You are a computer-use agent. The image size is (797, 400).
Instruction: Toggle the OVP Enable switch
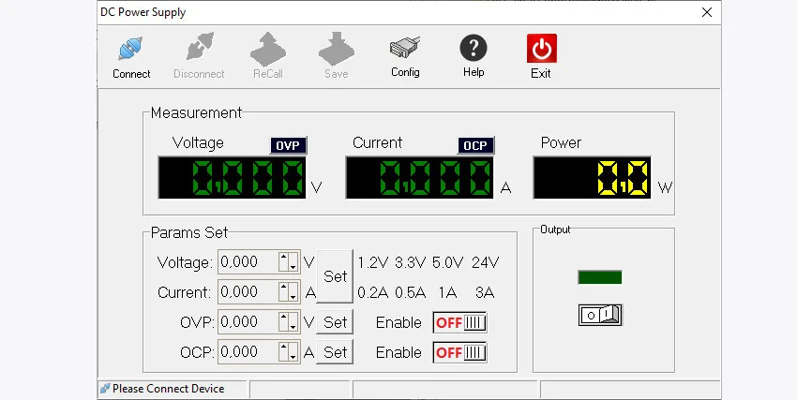[x=459, y=323]
